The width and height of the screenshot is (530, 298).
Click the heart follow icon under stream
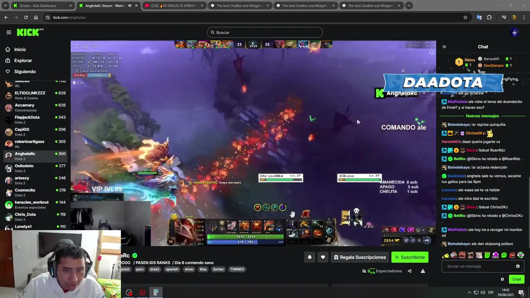[x=323, y=257]
